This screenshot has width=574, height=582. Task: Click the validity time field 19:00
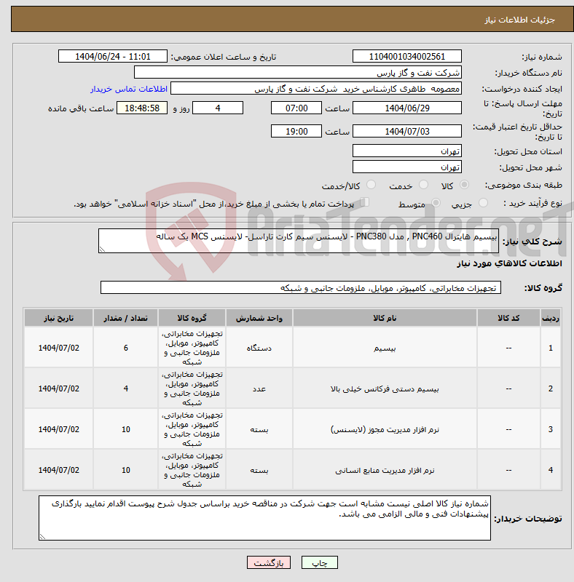(296, 132)
